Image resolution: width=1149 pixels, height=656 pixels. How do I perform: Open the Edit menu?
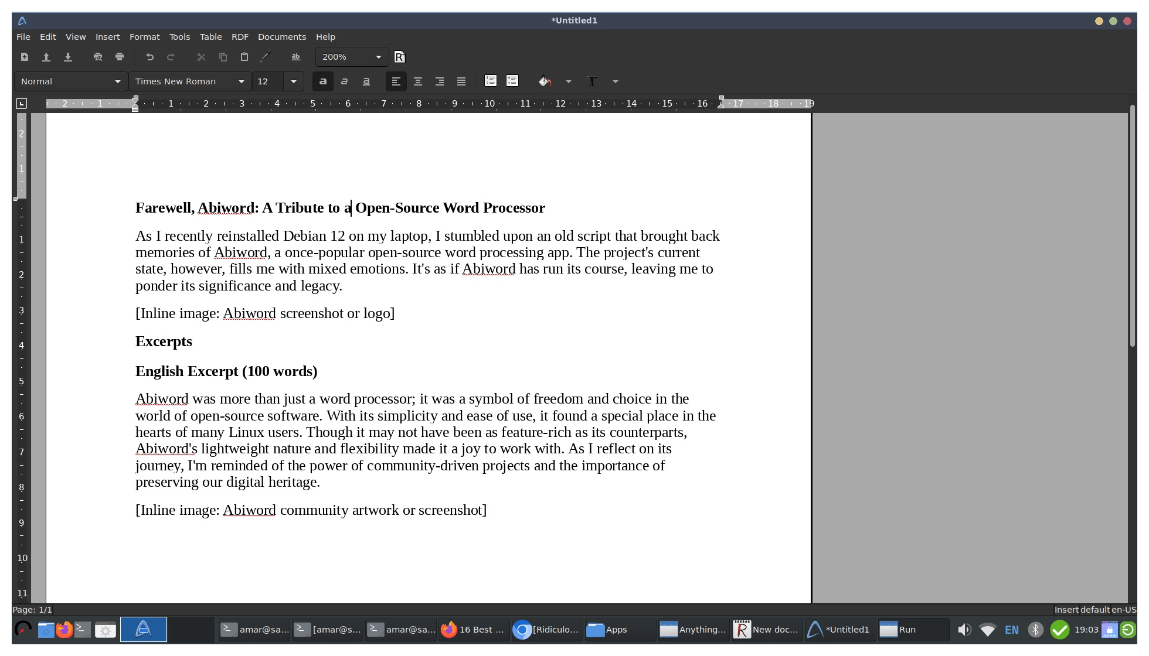pyautogui.click(x=48, y=36)
